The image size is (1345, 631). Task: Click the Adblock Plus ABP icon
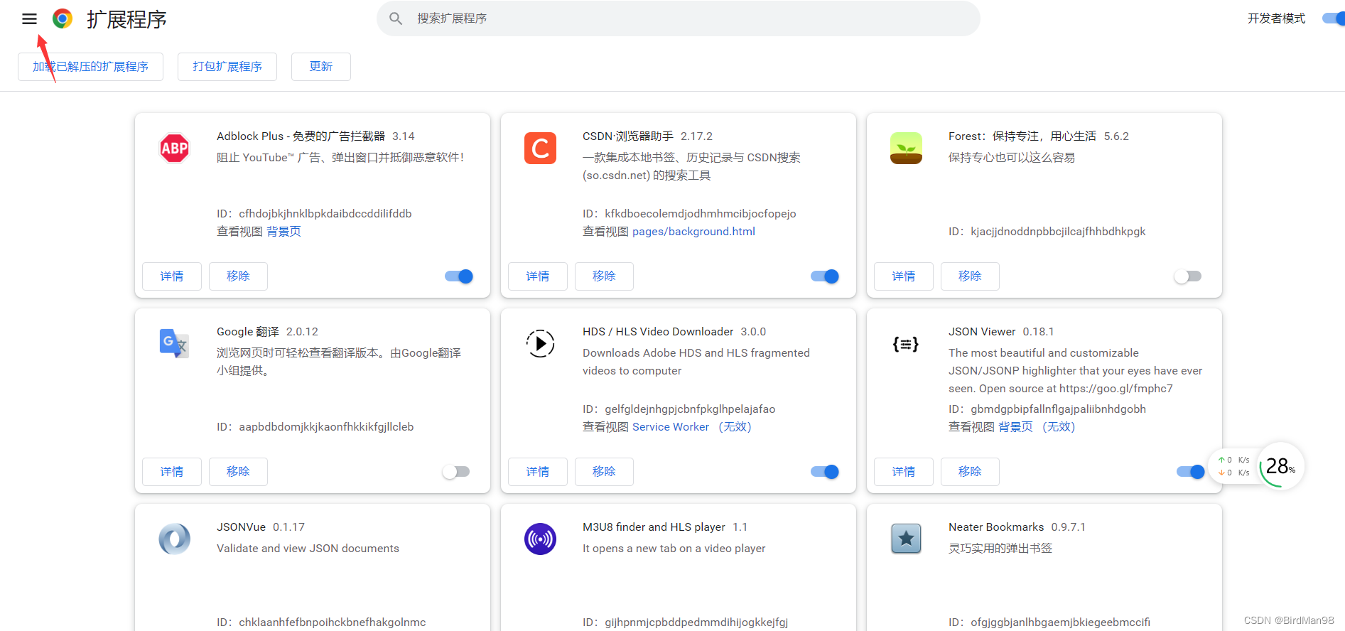[x=174, y=149]
